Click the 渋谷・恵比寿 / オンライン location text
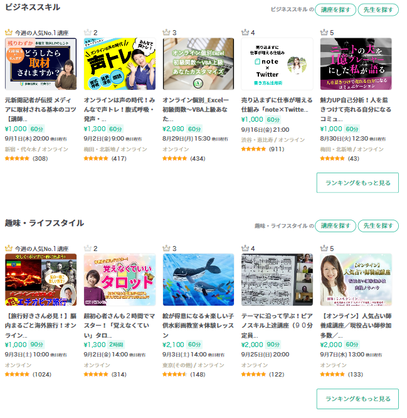This screenshot has height=418, width=407. (x=273, y=140)
